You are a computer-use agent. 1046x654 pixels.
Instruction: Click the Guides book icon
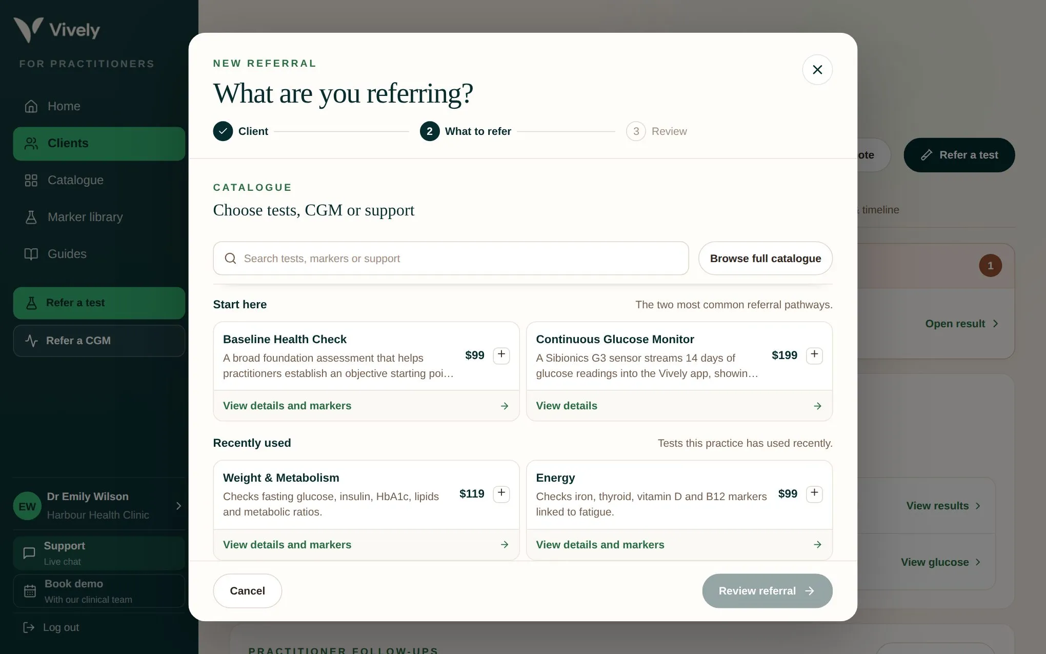pos(31,254)
